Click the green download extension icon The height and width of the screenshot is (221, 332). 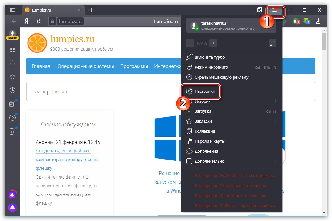coord(306,21)
